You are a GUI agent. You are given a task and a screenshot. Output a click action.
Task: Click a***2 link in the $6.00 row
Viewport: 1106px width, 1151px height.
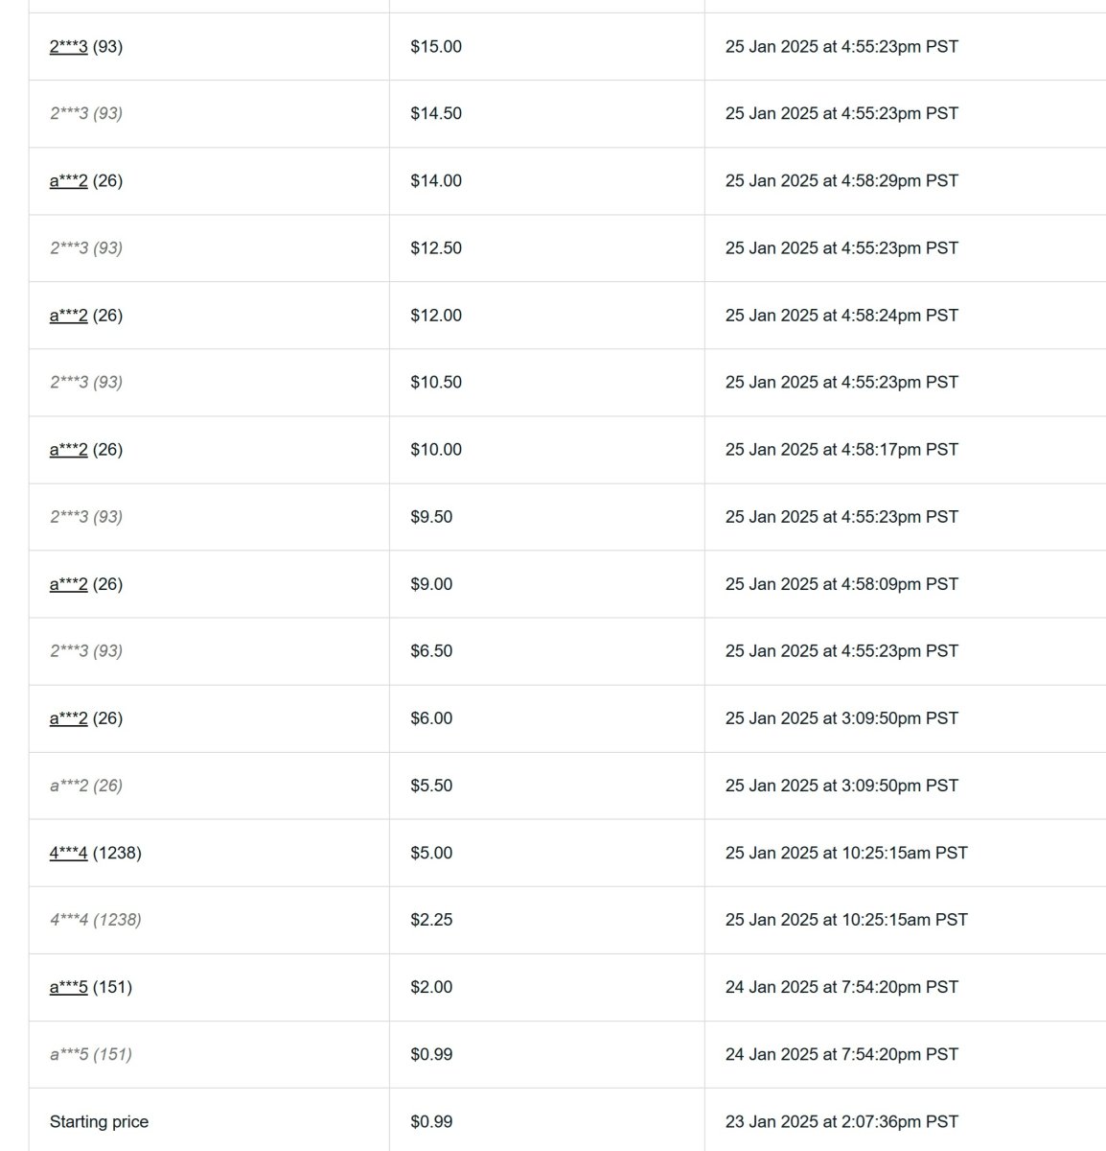click(x=68, y=718)
